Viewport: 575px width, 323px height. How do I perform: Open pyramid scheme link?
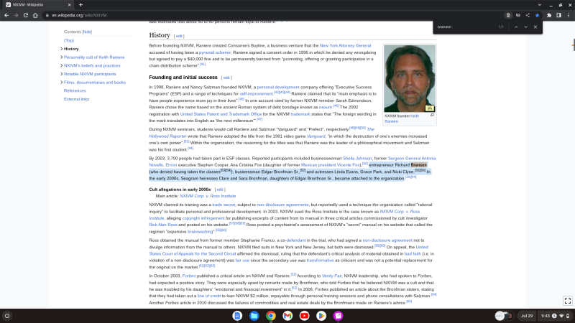214,52
